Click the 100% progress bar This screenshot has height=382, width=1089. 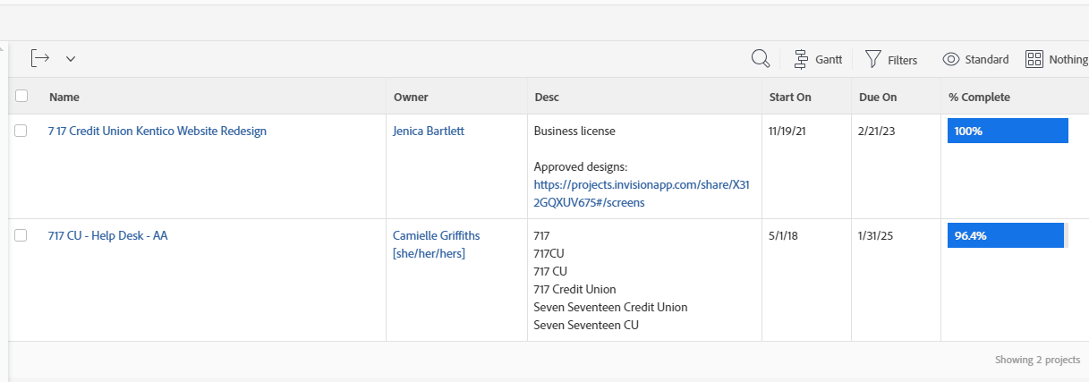coord(1008,131)
